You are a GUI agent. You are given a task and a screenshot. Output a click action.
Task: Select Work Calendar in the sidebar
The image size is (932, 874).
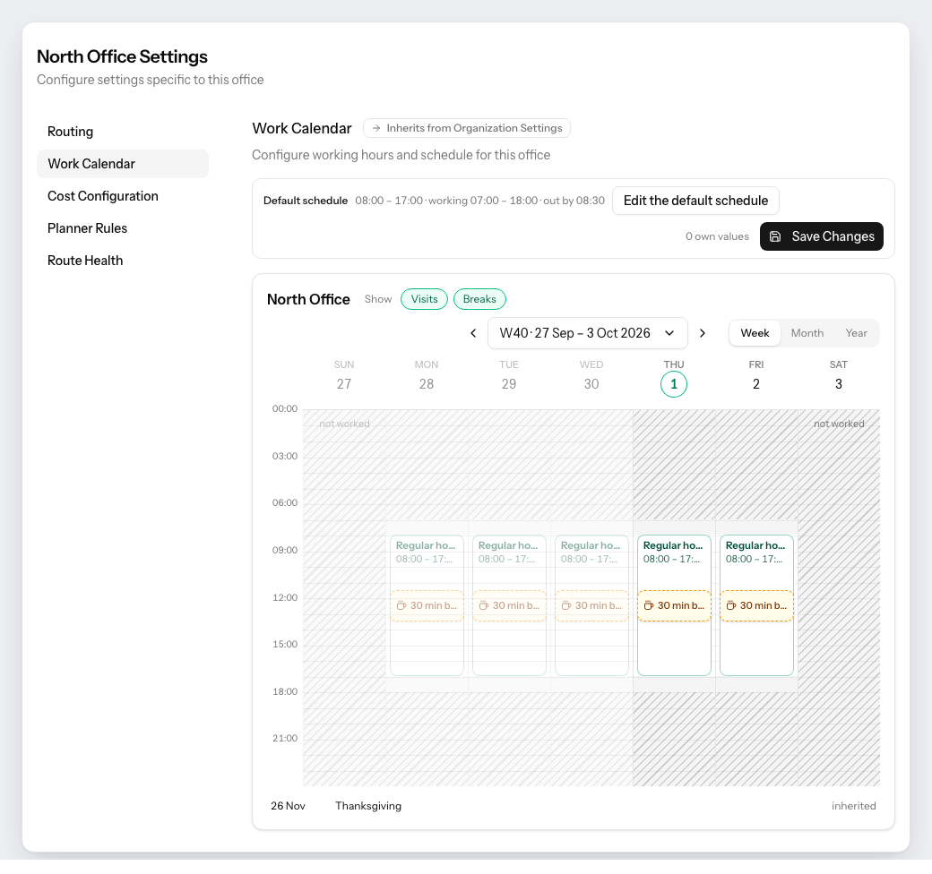[123, 164]
